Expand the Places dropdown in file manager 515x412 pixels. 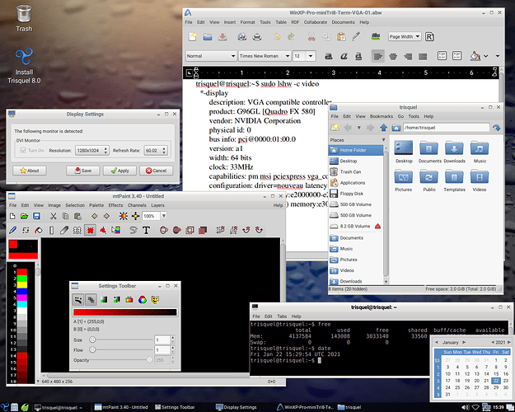click(383, 140)
